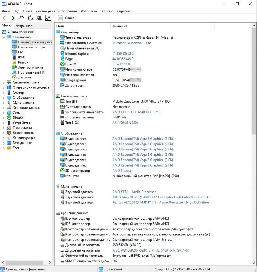Screen dimensions: 257x272
Task: Click the shield icon for Безопасность
Action: (x=9, y=133)
